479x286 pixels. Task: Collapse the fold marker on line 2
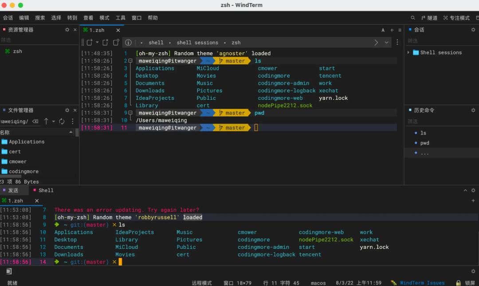(130, 61)
